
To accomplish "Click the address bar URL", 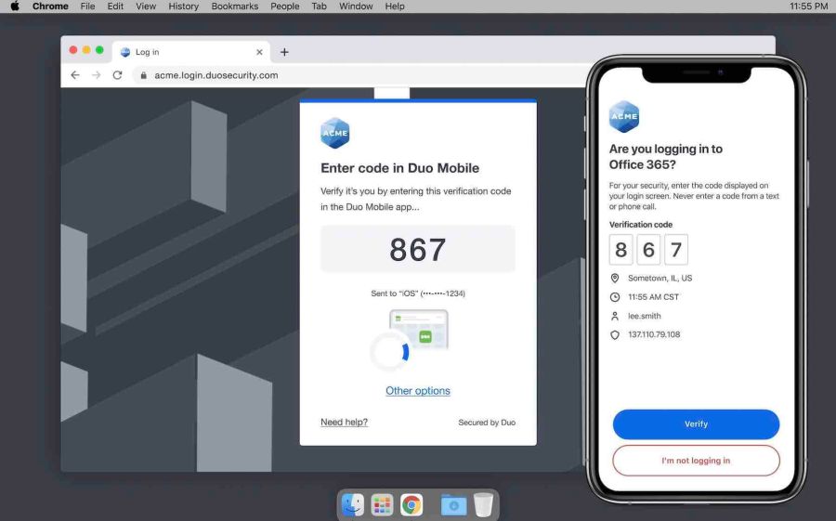I will [216, 75].
